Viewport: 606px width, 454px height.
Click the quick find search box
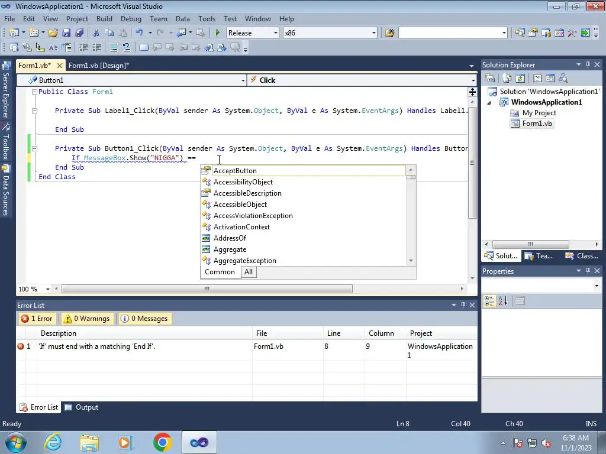coord(453,33)
